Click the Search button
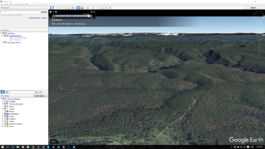 [44, 12]
